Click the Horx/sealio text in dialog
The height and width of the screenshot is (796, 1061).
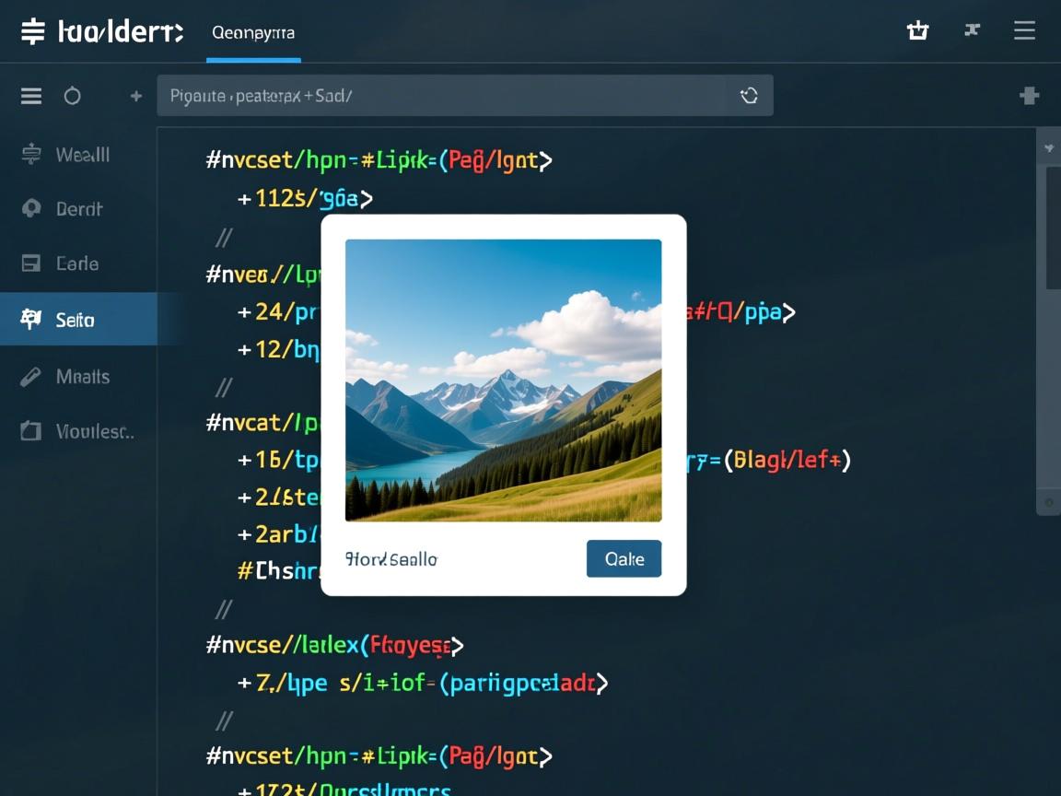point(391,559)
